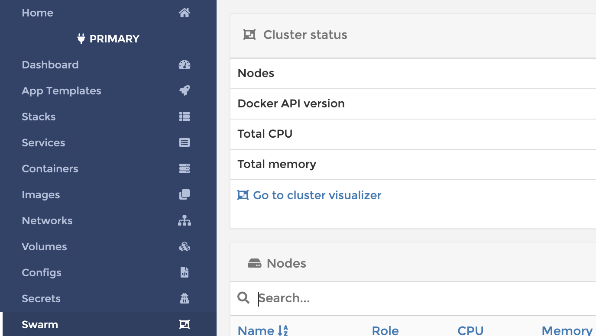Viewport: 596px width, 336px height.
Task: Click the Stacks list icon
Action: (185, 117)
